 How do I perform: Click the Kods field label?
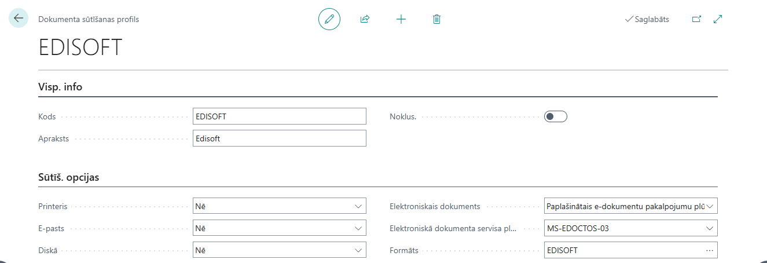47,116
